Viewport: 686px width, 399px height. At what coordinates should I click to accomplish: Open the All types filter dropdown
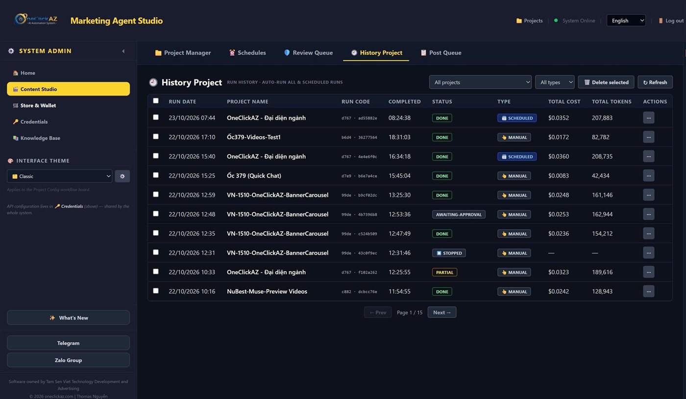pos(555,82)
